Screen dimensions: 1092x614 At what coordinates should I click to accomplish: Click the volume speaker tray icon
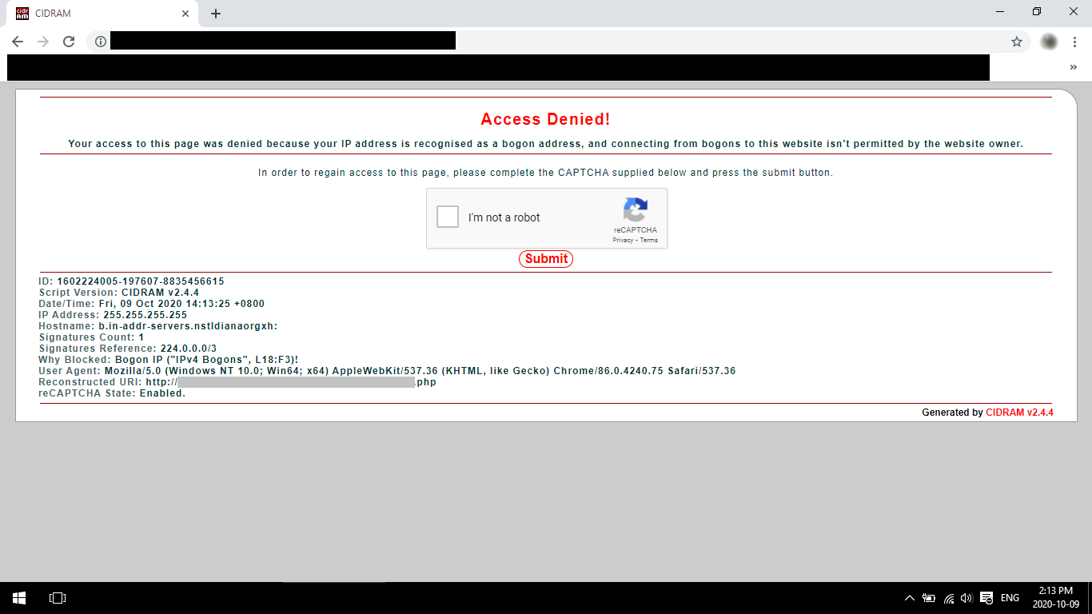tap(966, 598)
